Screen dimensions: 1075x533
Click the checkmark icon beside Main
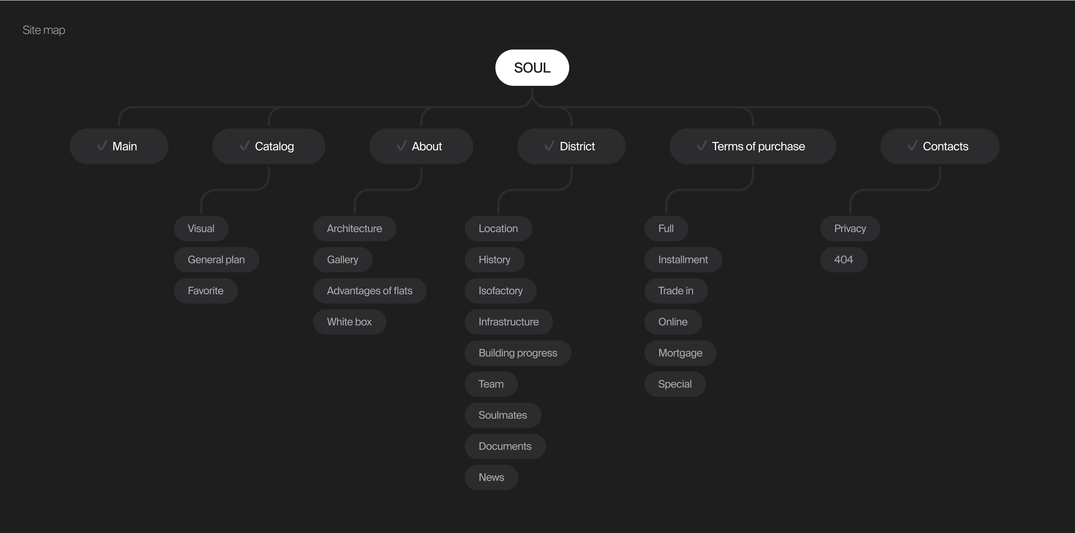(102, 146)
